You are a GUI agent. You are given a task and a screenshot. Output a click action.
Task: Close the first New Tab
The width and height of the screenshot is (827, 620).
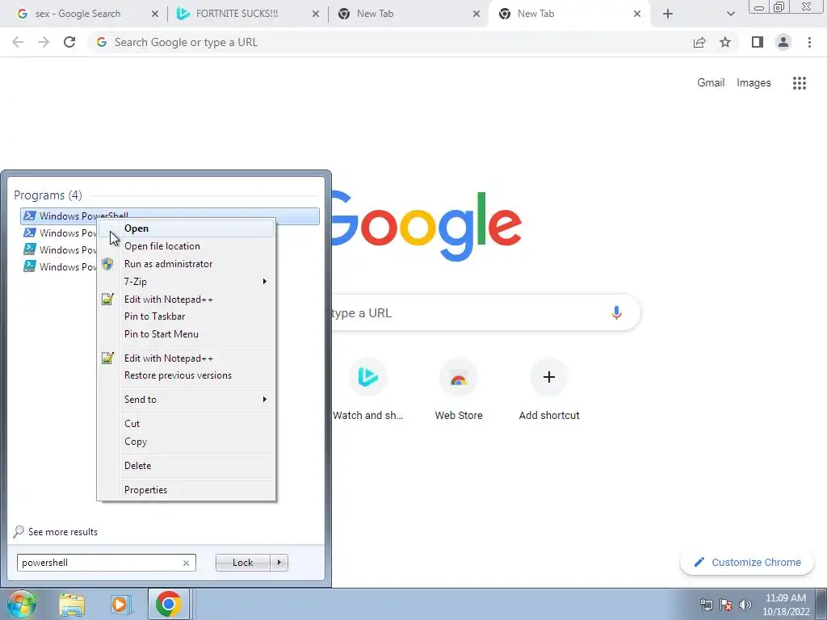click(476, 14)
